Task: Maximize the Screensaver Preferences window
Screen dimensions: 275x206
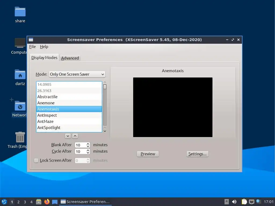Action: 233,40
